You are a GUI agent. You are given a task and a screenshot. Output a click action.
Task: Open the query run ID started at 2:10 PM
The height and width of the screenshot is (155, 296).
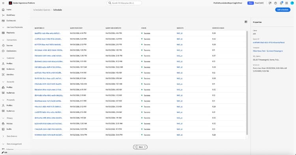point(48,44)
